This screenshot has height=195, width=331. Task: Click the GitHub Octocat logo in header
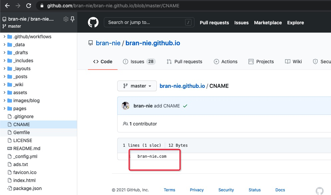click(x=93, y=23)
